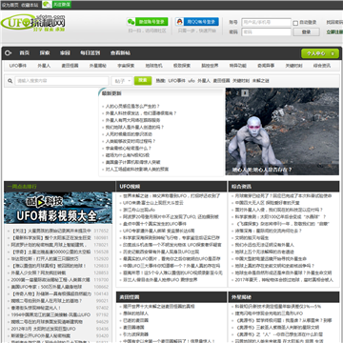
Task: Click the 收藏本站 link
Action: [x=30, y=5]
